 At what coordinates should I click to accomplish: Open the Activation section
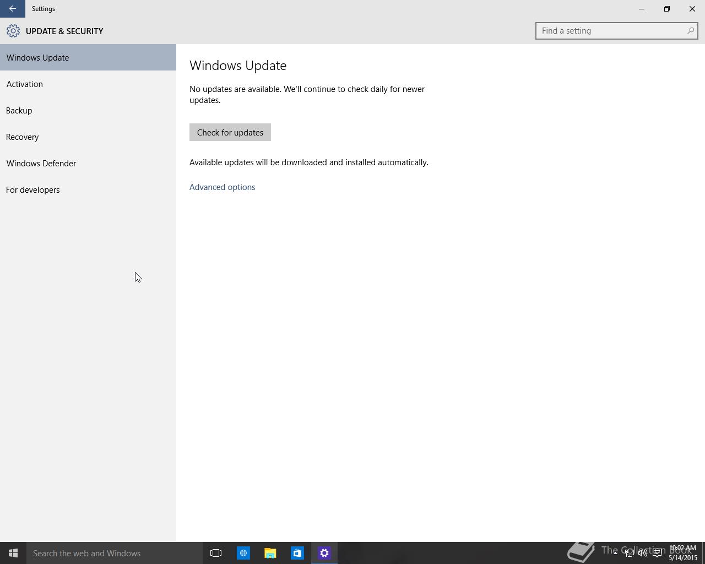click(x=88, y=84)
